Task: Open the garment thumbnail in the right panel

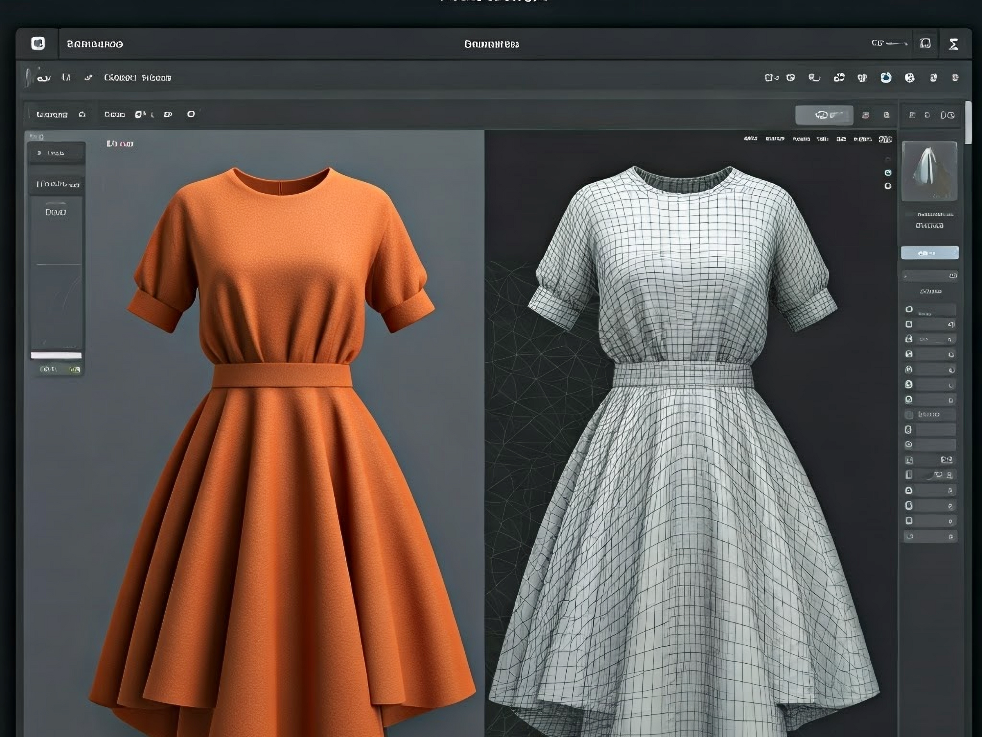Action: point(930,171)
